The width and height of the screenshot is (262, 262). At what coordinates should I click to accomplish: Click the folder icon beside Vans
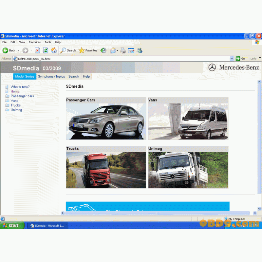[x=7, y=101]
